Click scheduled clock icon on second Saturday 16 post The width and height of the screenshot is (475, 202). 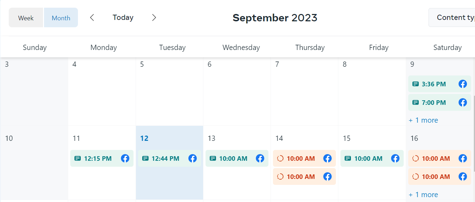click(415, 176)
